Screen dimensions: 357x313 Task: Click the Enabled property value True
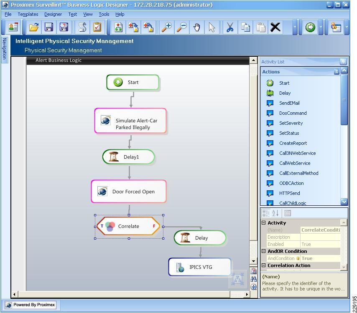coord(320,244)
